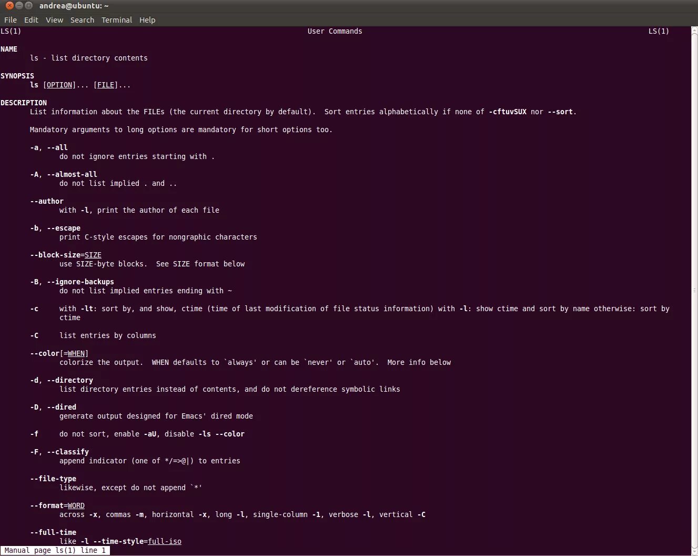This screenshot has height=556, width=698.
Task: Maximize the terminal window
Action: (29, 6)
